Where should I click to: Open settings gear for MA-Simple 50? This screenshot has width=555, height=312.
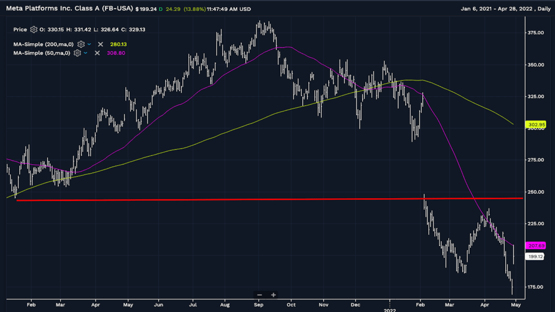[x=77, y=53]
